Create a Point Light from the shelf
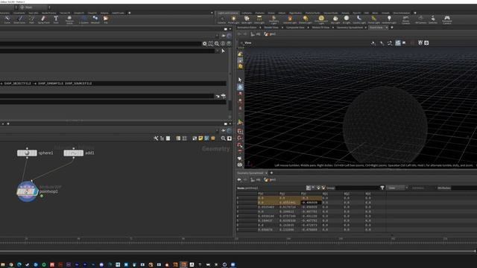This screenshot has height=268, width=477. click(233, 20)
